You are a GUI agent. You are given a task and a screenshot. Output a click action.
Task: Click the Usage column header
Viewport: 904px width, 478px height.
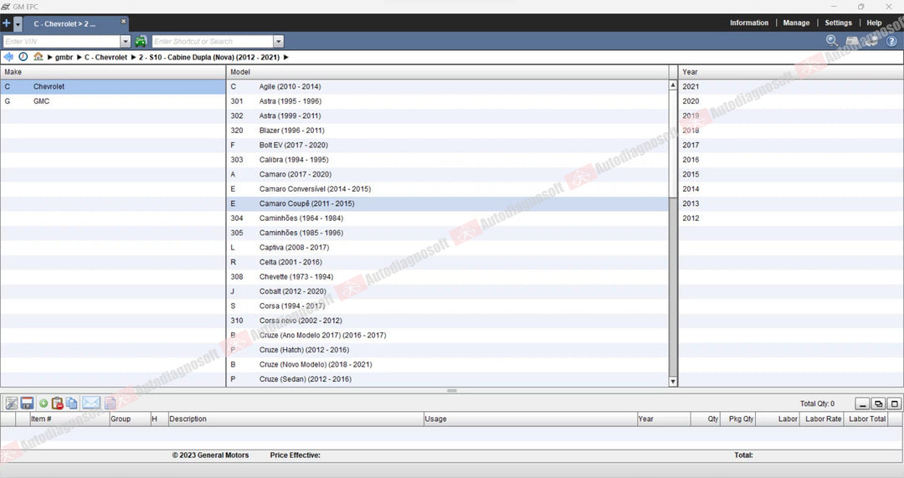point(530,419)
